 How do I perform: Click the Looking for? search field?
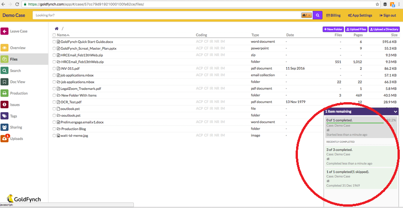click(166, 16)
